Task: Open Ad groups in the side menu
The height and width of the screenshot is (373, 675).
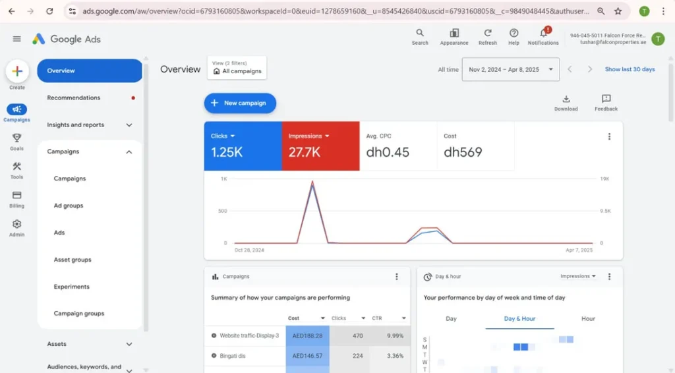Action: (69, 206)
